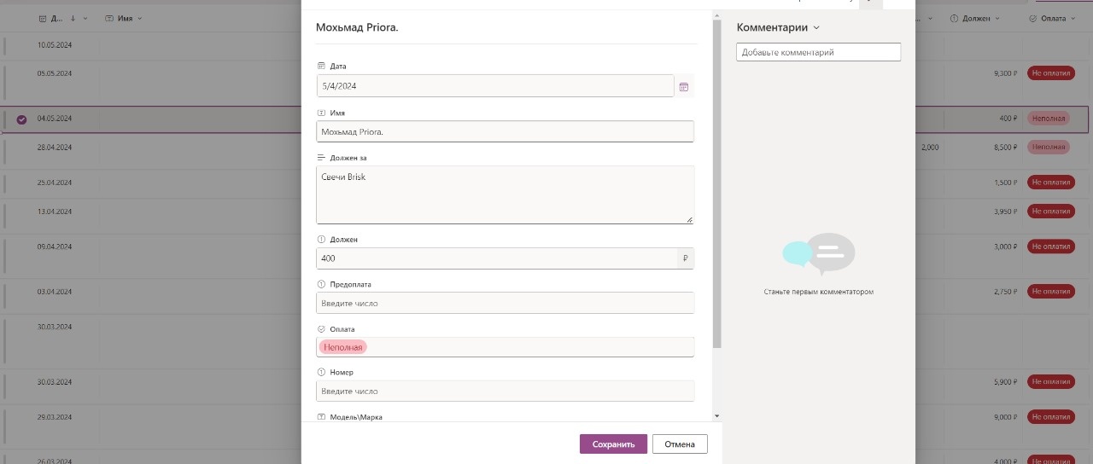Click the form scrollbar down arrow

(716, 415)
